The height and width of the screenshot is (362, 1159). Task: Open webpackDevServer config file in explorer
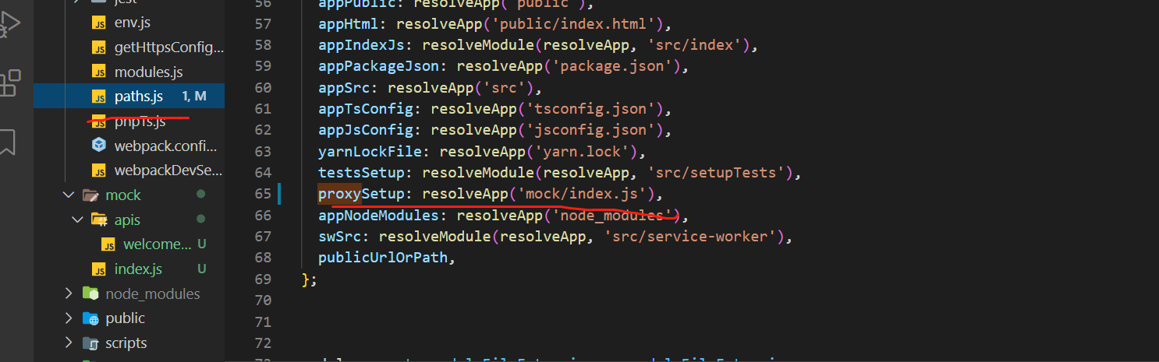click(168, 170)
